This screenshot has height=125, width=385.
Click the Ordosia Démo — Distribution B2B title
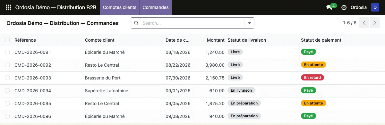[56, 7]
